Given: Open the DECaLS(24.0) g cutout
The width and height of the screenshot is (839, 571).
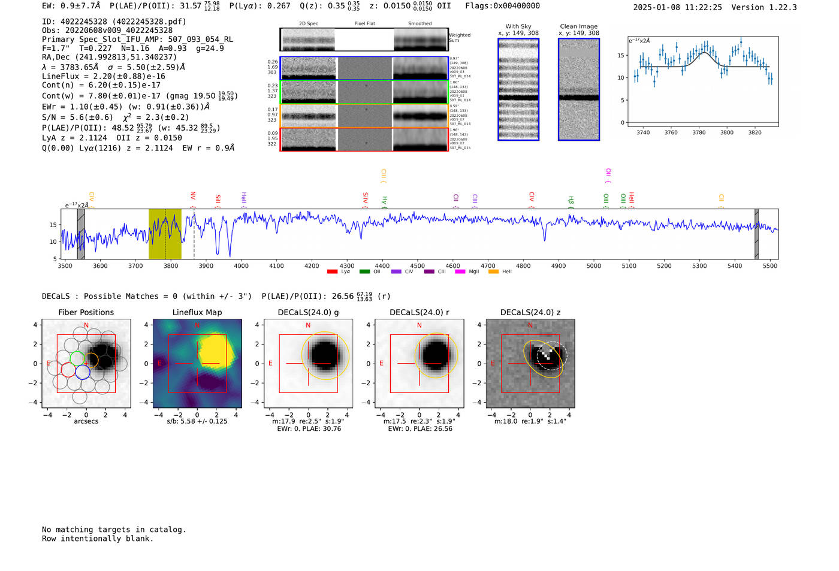Looking at the screenshot, I should (308, 363).
